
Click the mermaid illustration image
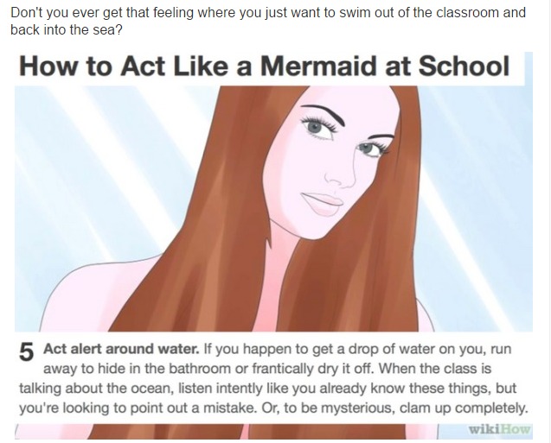point(273,209)
